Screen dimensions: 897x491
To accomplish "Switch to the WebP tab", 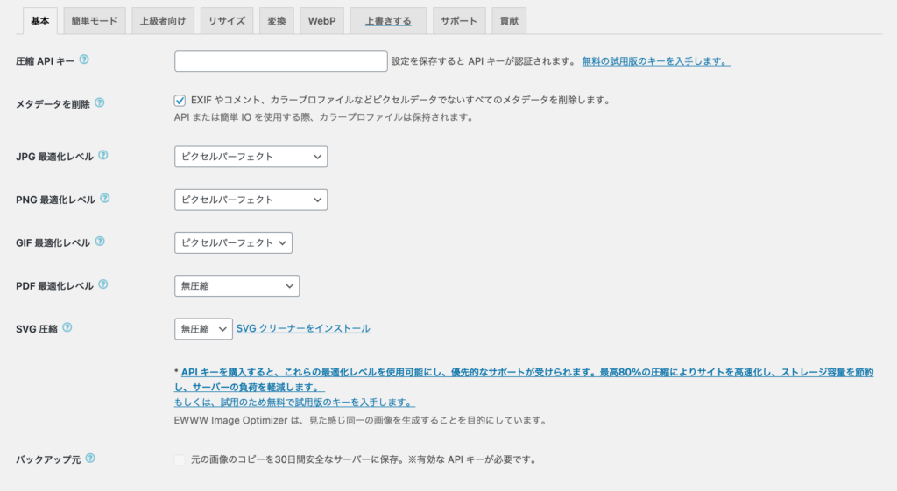I will [321, 21].
